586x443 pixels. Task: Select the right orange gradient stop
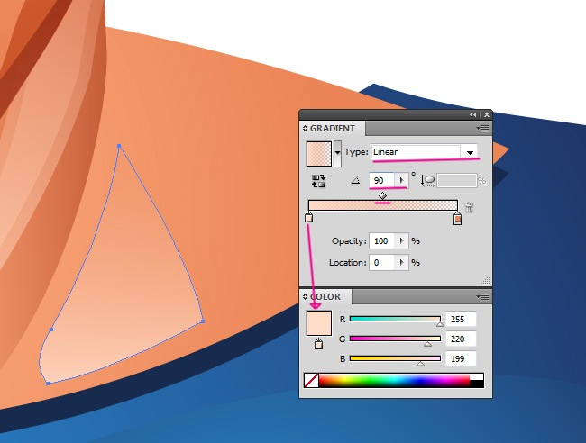(x=457, y=218)
